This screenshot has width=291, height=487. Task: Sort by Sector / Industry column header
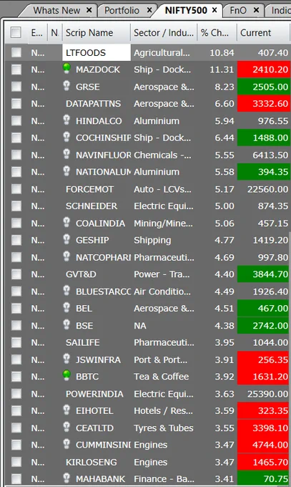coord(164,33)
